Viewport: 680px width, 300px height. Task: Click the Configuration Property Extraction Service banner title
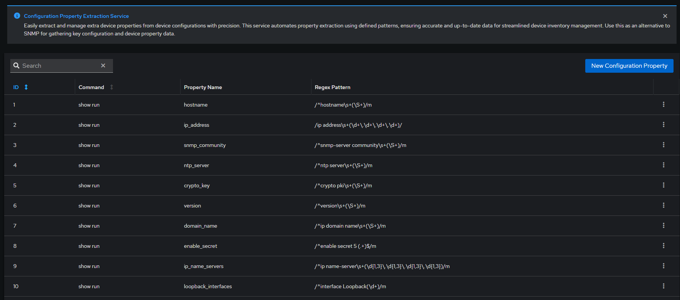point(76,16)
